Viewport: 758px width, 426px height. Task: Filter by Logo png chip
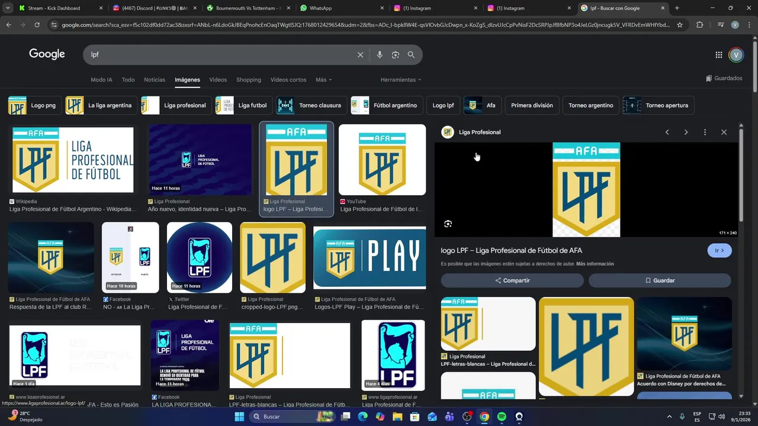pyautogui.click(x=34, y=105)
